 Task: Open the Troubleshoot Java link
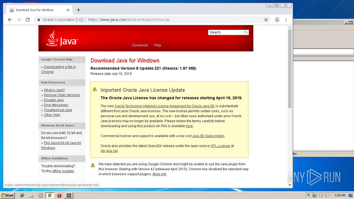58,110
